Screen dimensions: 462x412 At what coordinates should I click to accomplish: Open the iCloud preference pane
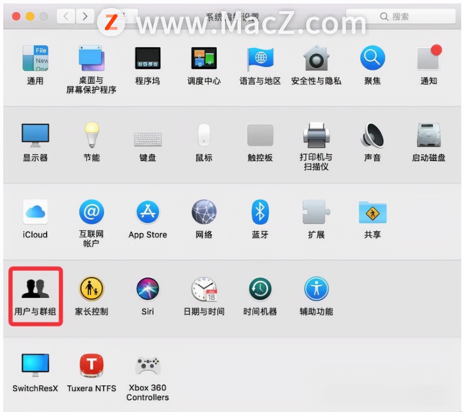pos(35,212)
